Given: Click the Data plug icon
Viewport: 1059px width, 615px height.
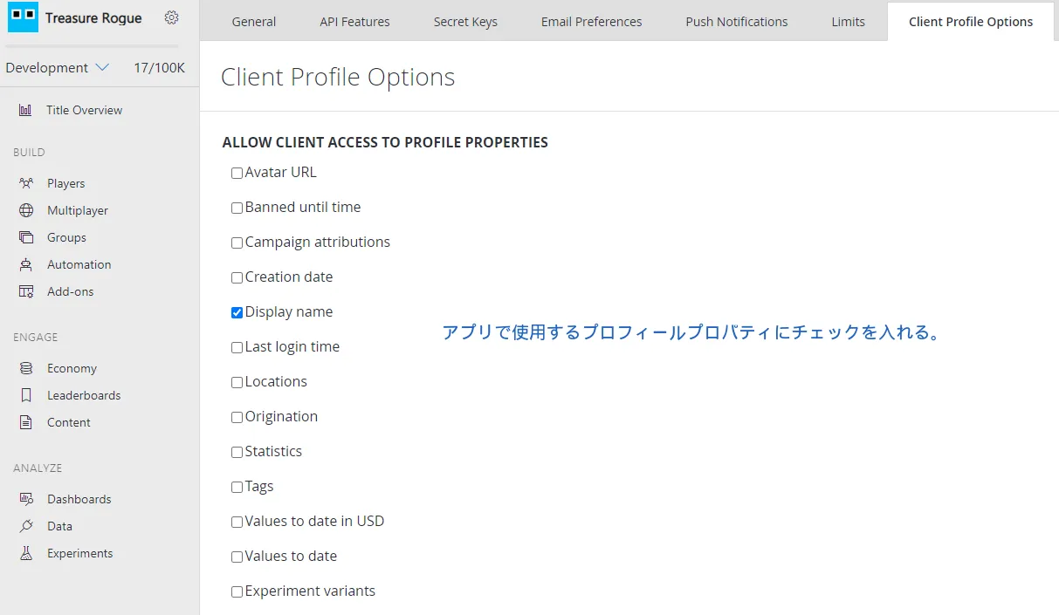Looking at the screenshot, I should tap(26, 526).
